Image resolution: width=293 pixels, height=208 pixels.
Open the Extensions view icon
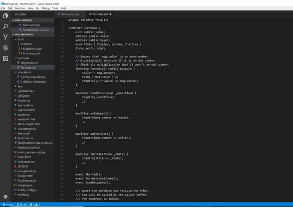(x=5, y=59)
